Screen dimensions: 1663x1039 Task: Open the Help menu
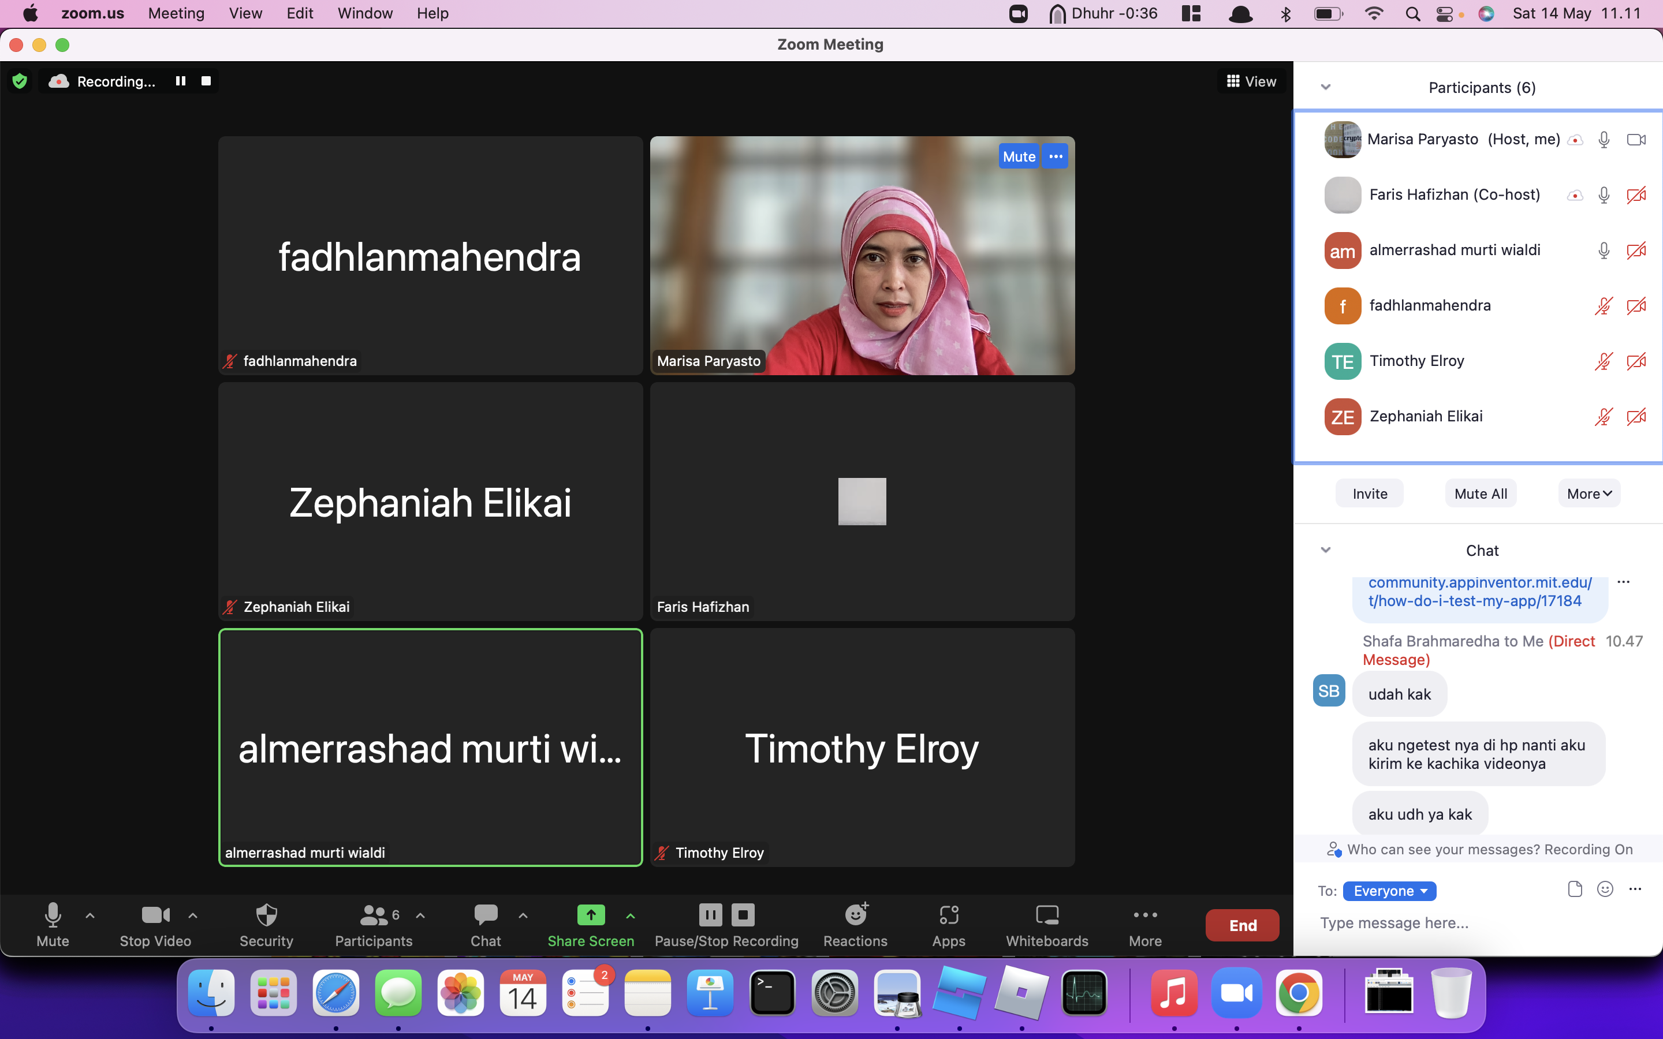pyautogui.click(x=432, y=13)
